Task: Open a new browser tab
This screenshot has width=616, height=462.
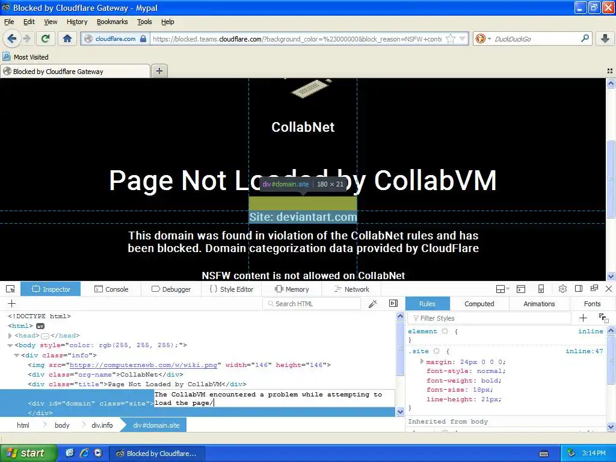Action: (x=159, y=71)
